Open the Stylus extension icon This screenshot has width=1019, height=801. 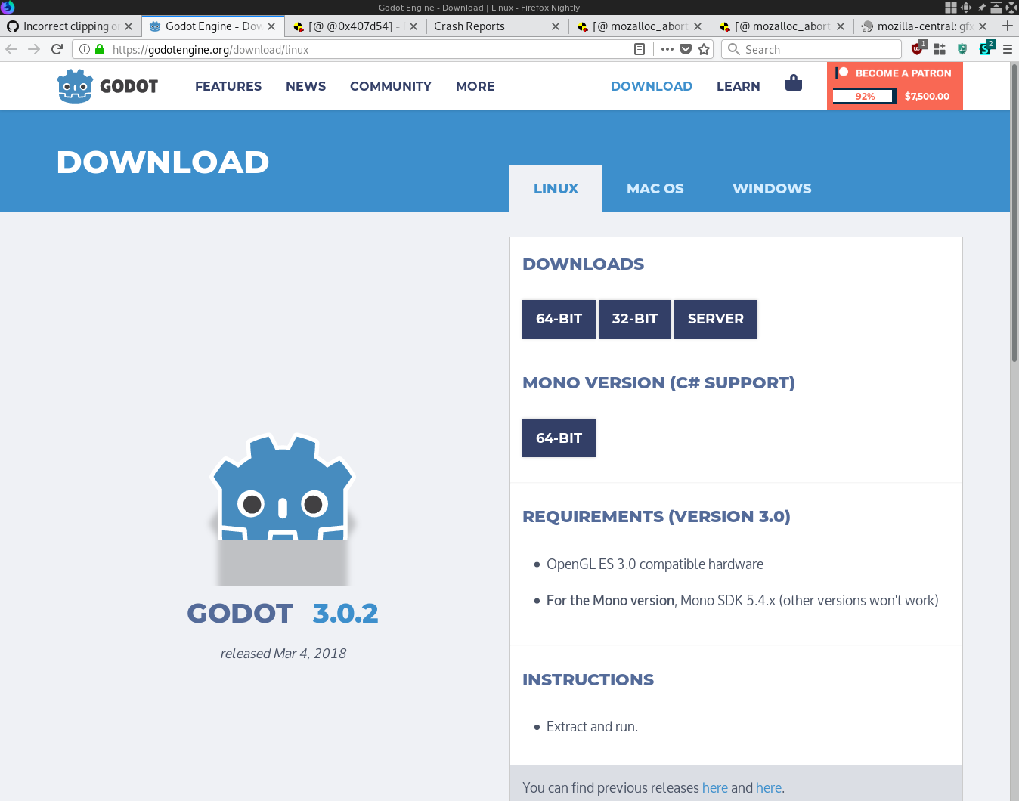tap(986, 49)
